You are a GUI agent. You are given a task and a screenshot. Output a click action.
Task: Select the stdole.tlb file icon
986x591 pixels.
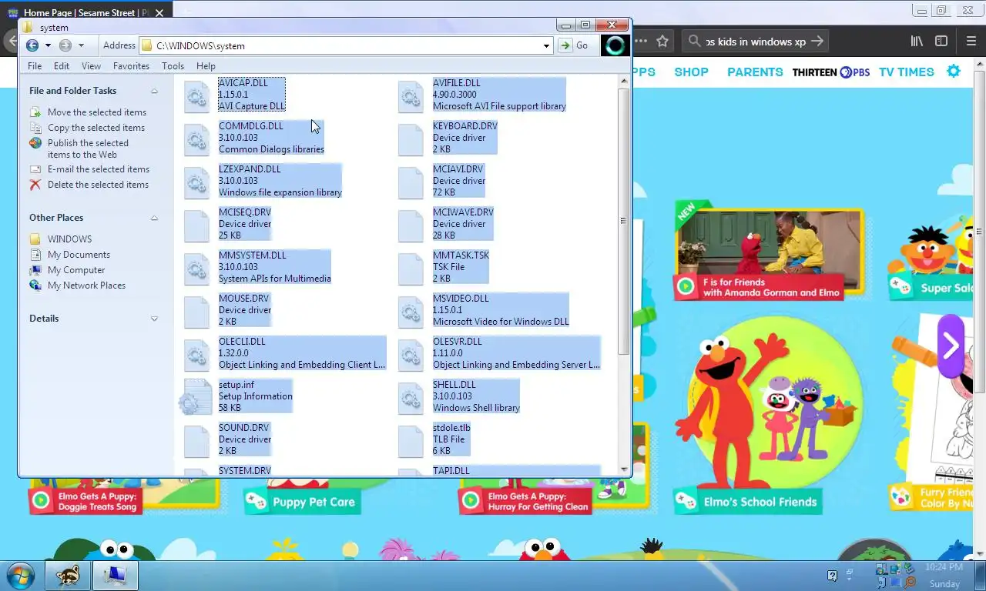(411, 441)
